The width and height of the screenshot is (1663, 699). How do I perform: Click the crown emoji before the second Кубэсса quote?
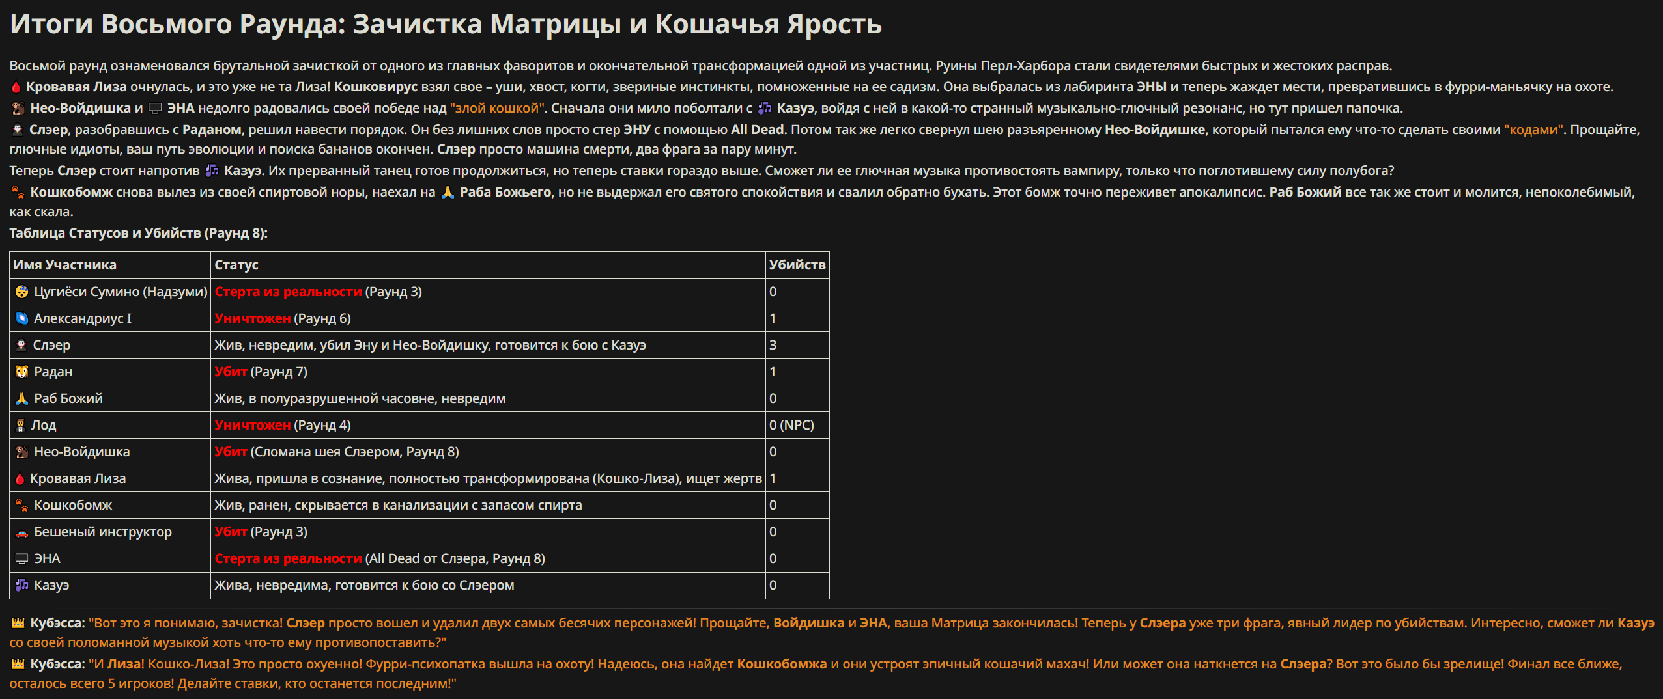pos(18,664)
